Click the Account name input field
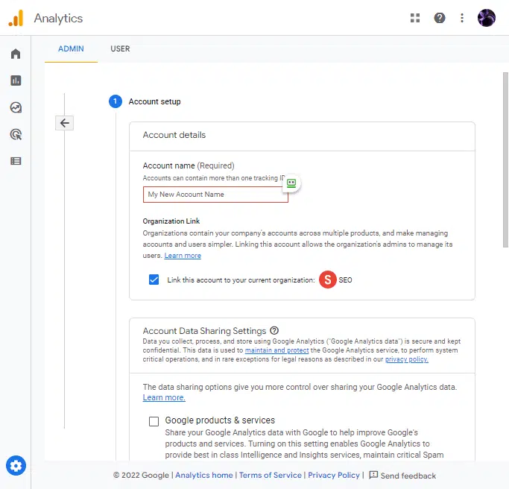This screenshot has height=489, width=509. point(215,195)
